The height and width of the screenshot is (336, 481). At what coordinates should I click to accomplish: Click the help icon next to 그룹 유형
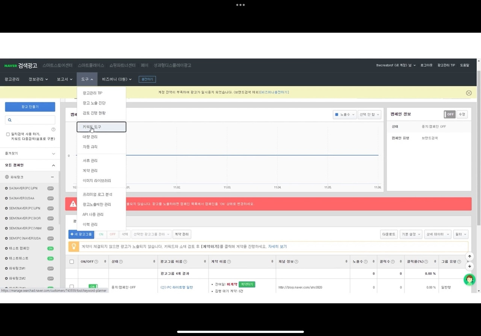point(459,262)
